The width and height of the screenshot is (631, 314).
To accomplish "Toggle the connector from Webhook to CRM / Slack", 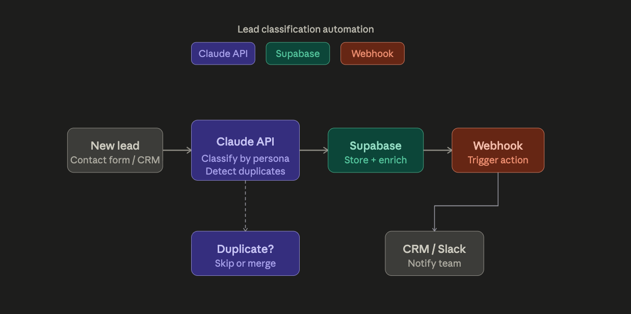I will [x=466, y=206].
